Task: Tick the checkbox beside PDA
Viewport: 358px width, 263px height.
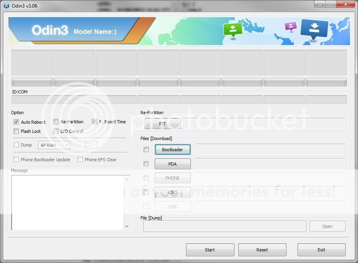Action: click(x=146, y=164)
